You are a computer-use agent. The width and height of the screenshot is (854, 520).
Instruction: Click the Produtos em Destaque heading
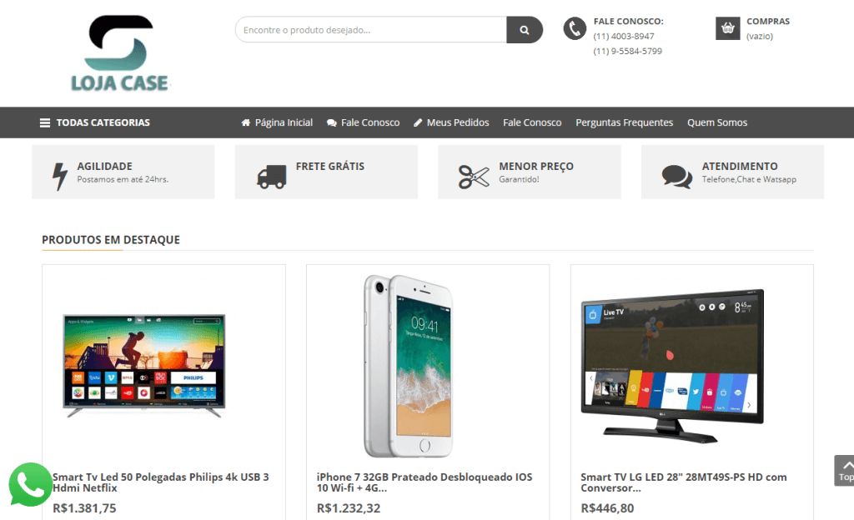[111, 240]
